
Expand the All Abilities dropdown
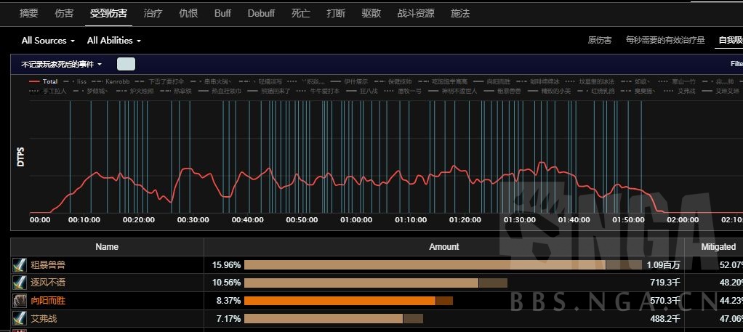pyautogui.click(x=113, y=41)
